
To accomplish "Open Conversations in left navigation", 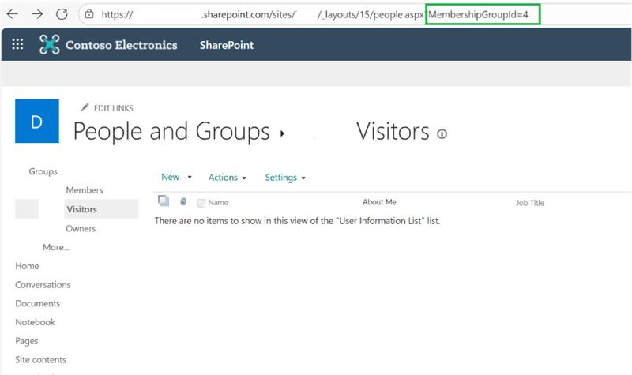I will (x=43, y=285).
